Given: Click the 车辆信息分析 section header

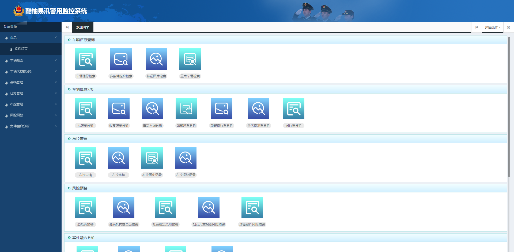Looking at the screenshot, I should coord(285,89).
